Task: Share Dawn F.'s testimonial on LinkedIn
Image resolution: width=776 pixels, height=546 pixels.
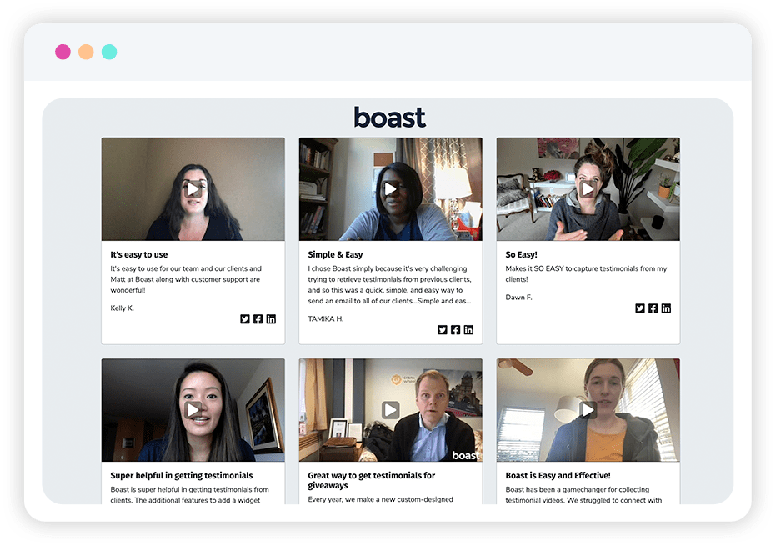Action: pyautogui.click(x=666, y=308)
